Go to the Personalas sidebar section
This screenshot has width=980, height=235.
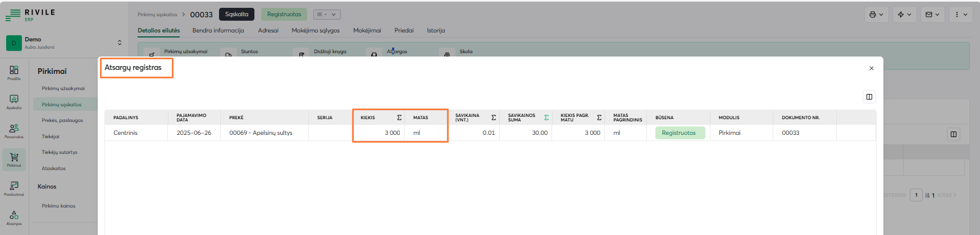pyautogui.click(x=14, y=131)
